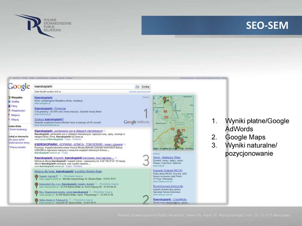
Task: Open Wizytówka miejsca for Inprosystem
Action: click(x=109, y=184)
